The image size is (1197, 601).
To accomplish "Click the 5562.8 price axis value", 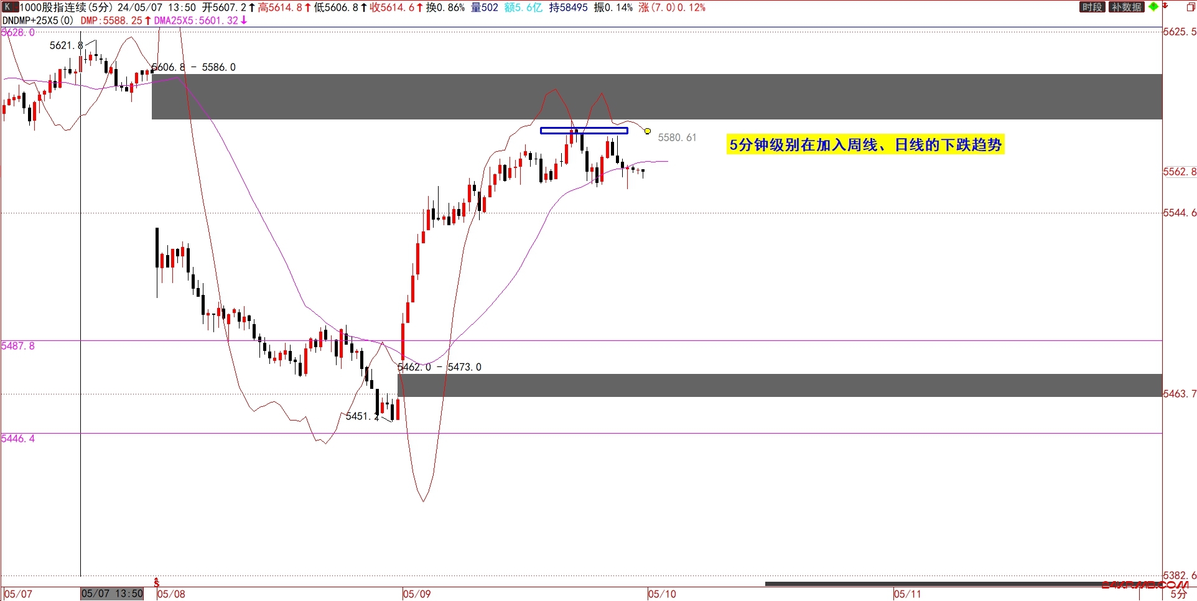I will click(x=1180, y=172).
